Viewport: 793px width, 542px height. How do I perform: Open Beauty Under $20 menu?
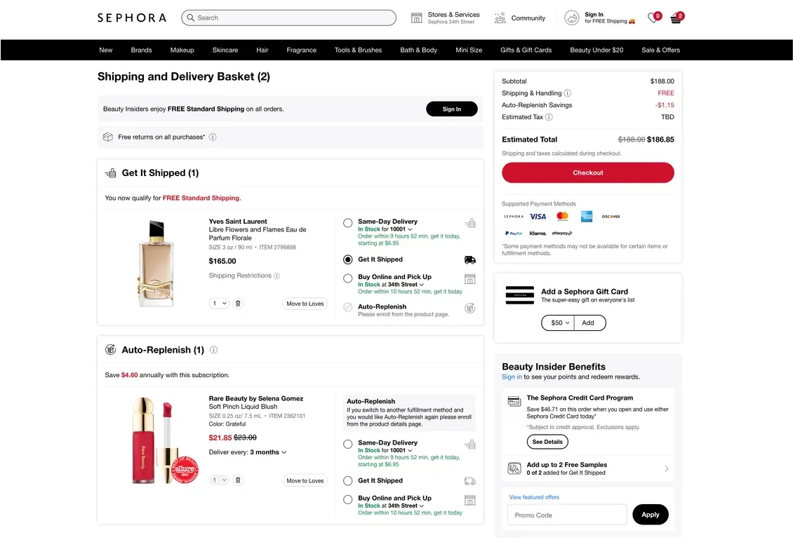click(x=597, y=50)
